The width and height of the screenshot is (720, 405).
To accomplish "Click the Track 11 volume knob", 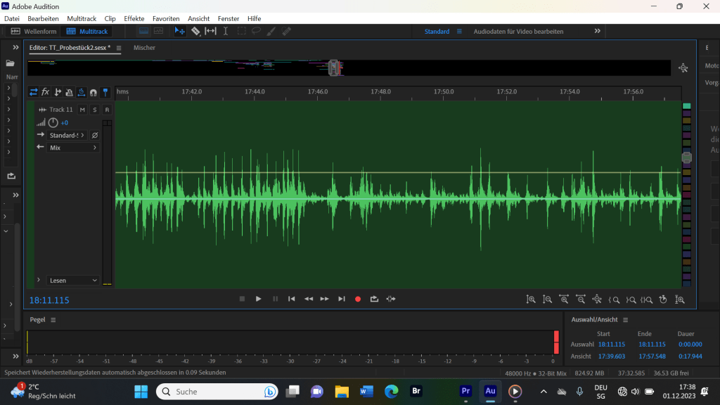I will [53, 122].
